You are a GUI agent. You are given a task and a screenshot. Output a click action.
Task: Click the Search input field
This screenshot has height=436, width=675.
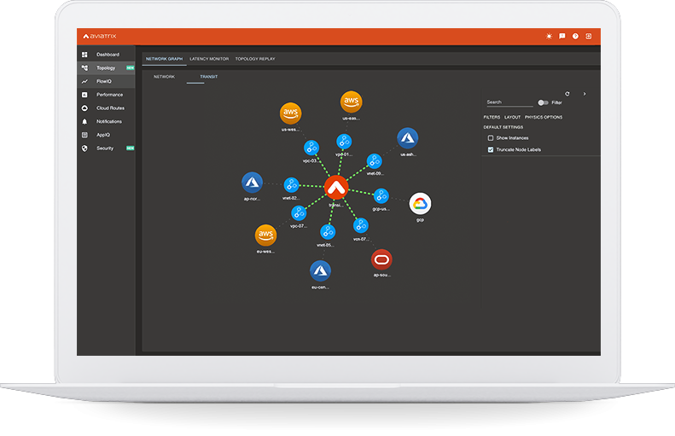click(x=509, y=102)
